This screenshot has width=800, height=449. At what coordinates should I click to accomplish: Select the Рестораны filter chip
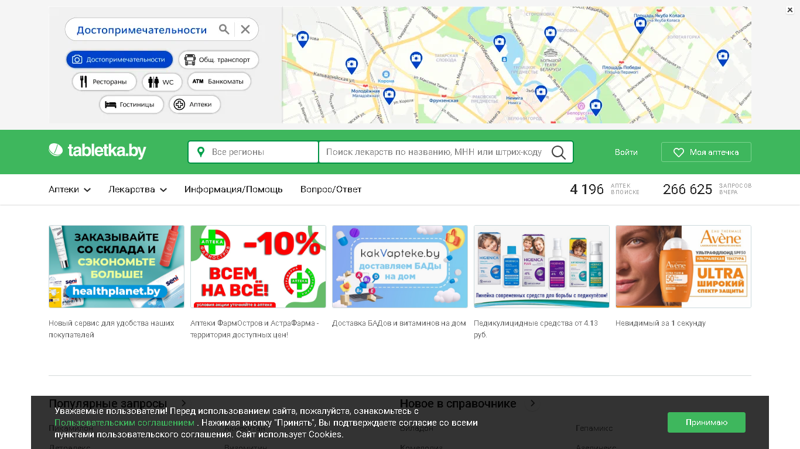[x=104, y=82]
